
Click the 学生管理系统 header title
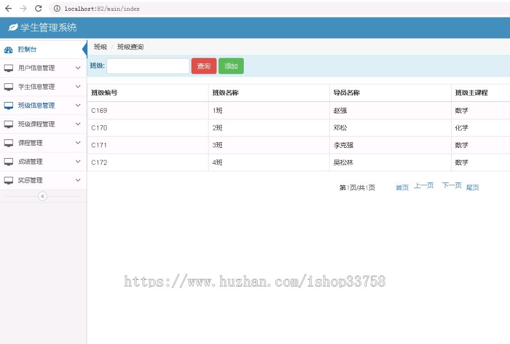(x=49, y=28)
